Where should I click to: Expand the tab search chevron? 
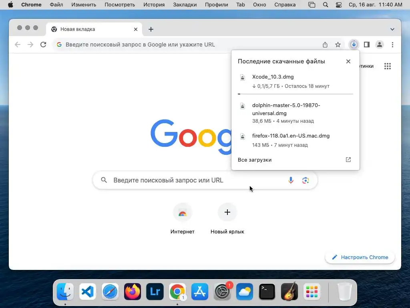(392, 29)
